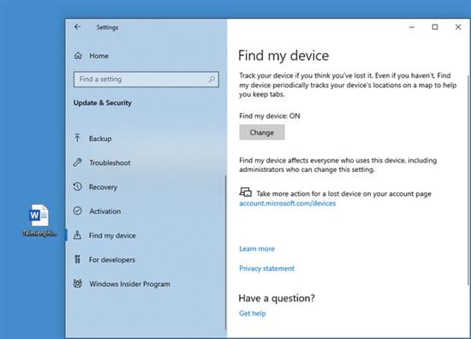Viewport: 471px width, 339px height.
Task: Click the Settings window title text
Action: pos(107,27)
